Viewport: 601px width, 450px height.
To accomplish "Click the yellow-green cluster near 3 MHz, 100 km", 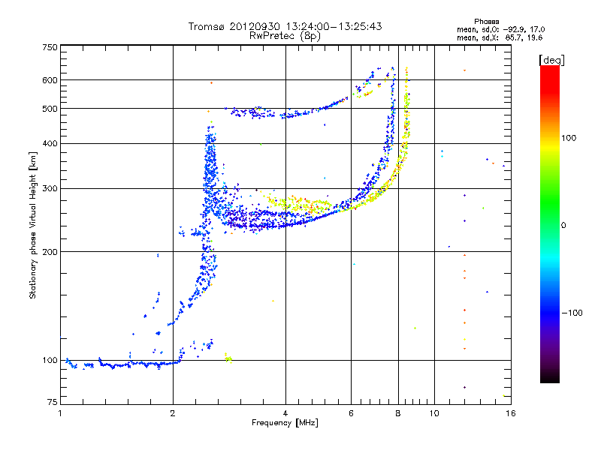I will (228, 358).
